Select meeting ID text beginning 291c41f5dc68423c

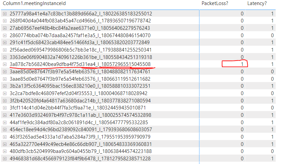(80, 43)
